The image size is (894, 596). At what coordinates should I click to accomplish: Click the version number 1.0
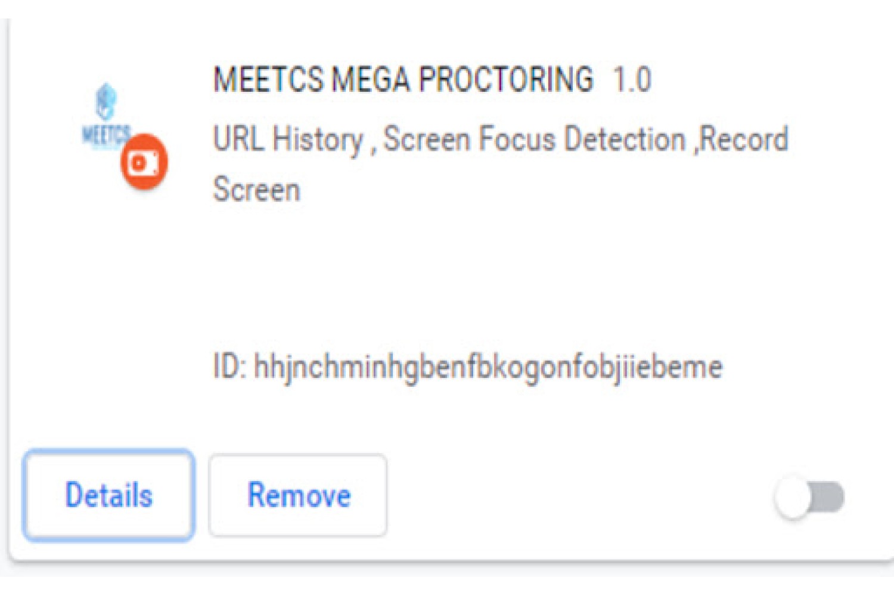(x=632, y=79)
